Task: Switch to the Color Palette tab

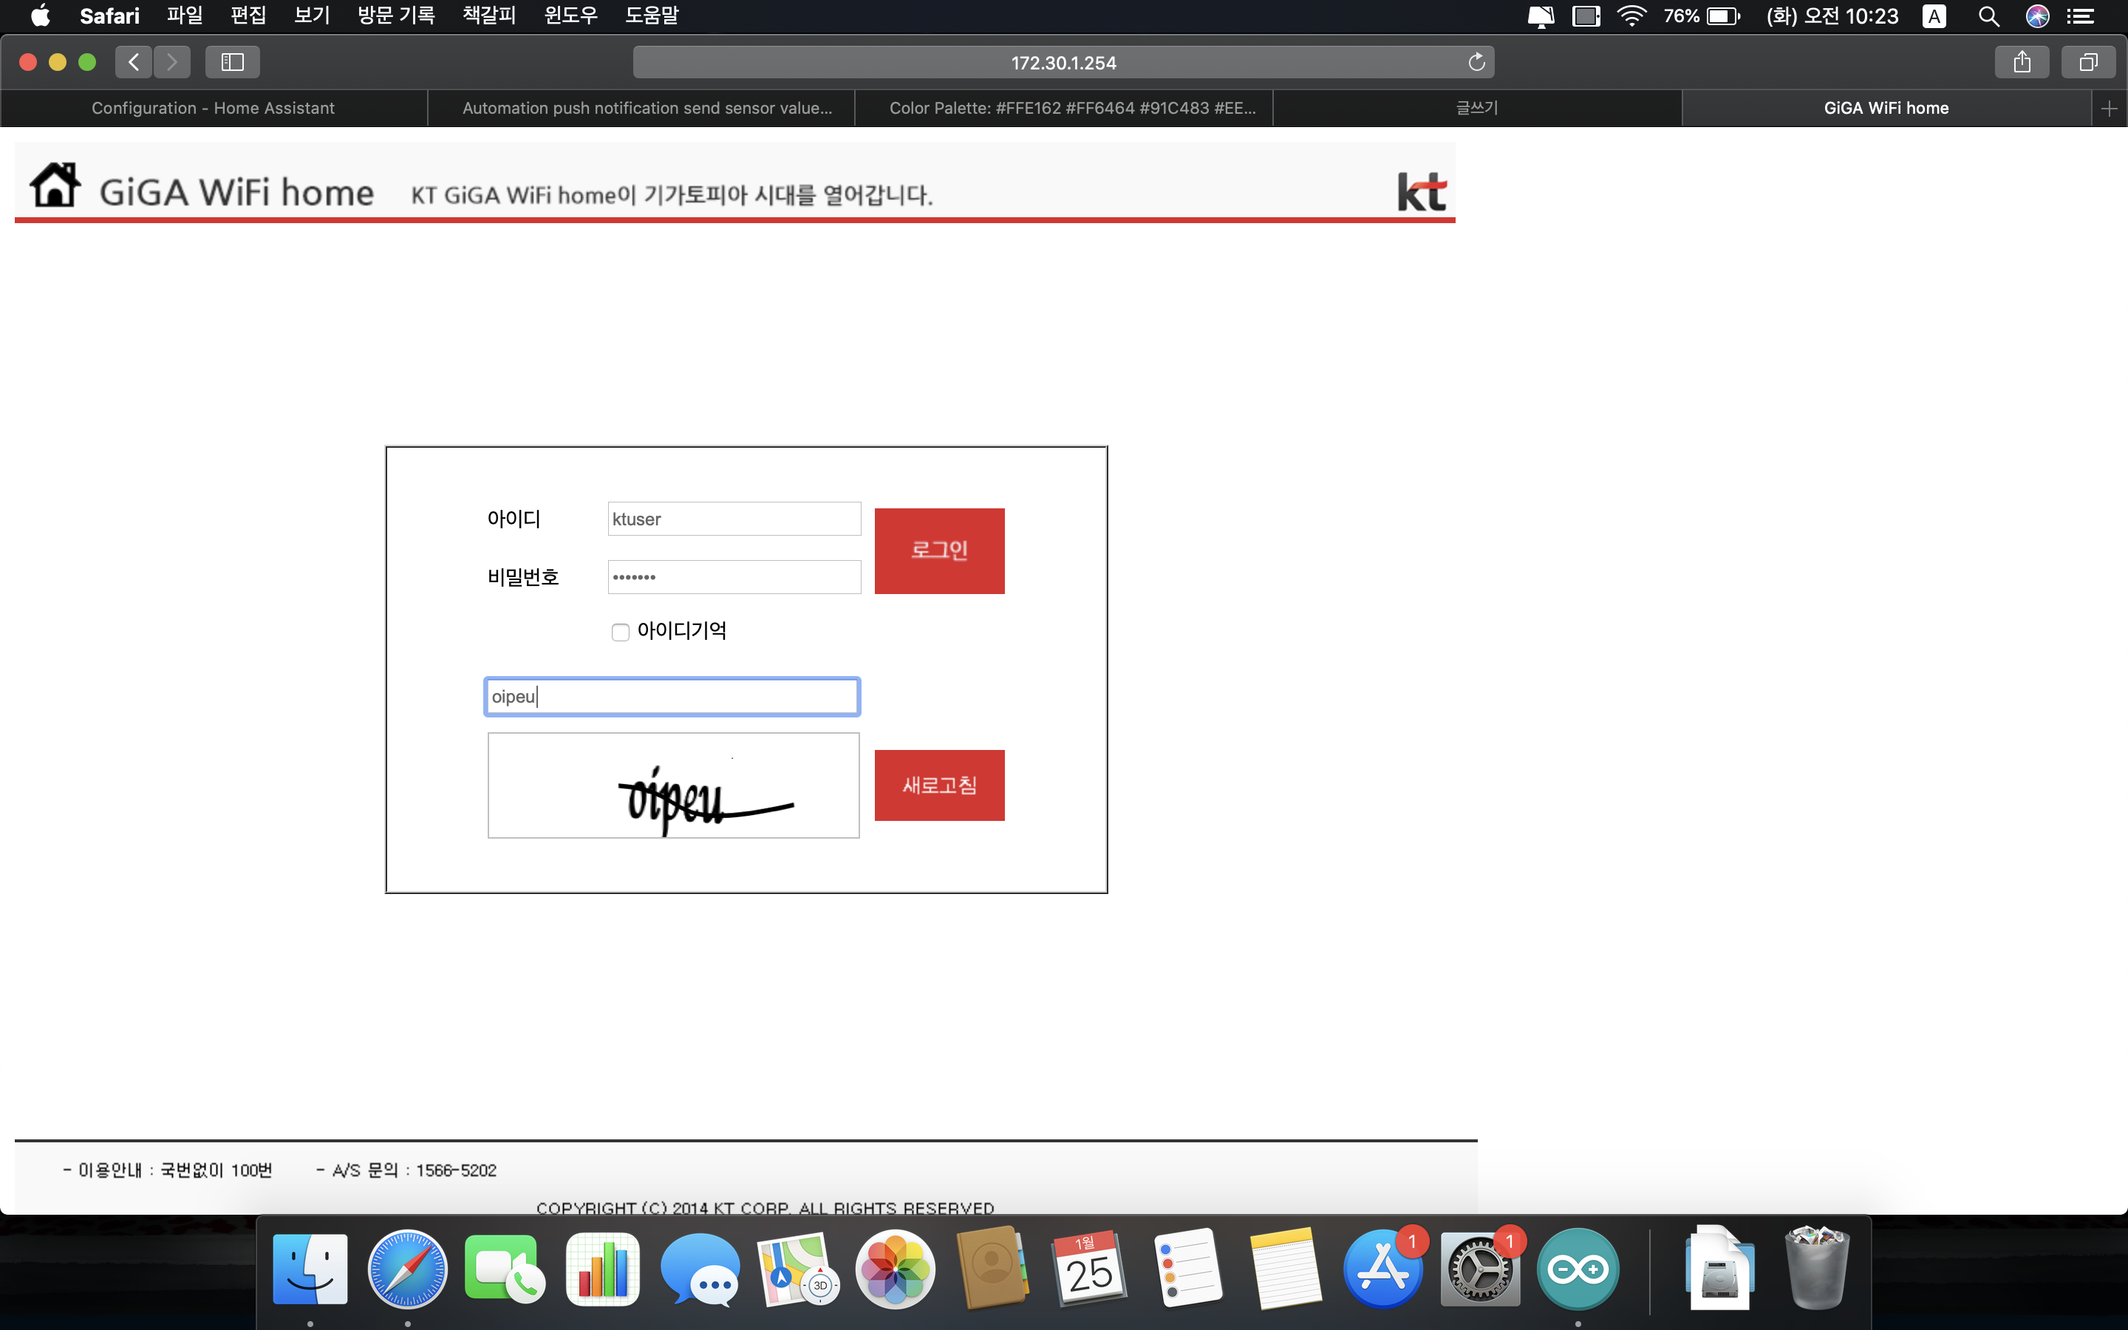Action: [1064, 108]
